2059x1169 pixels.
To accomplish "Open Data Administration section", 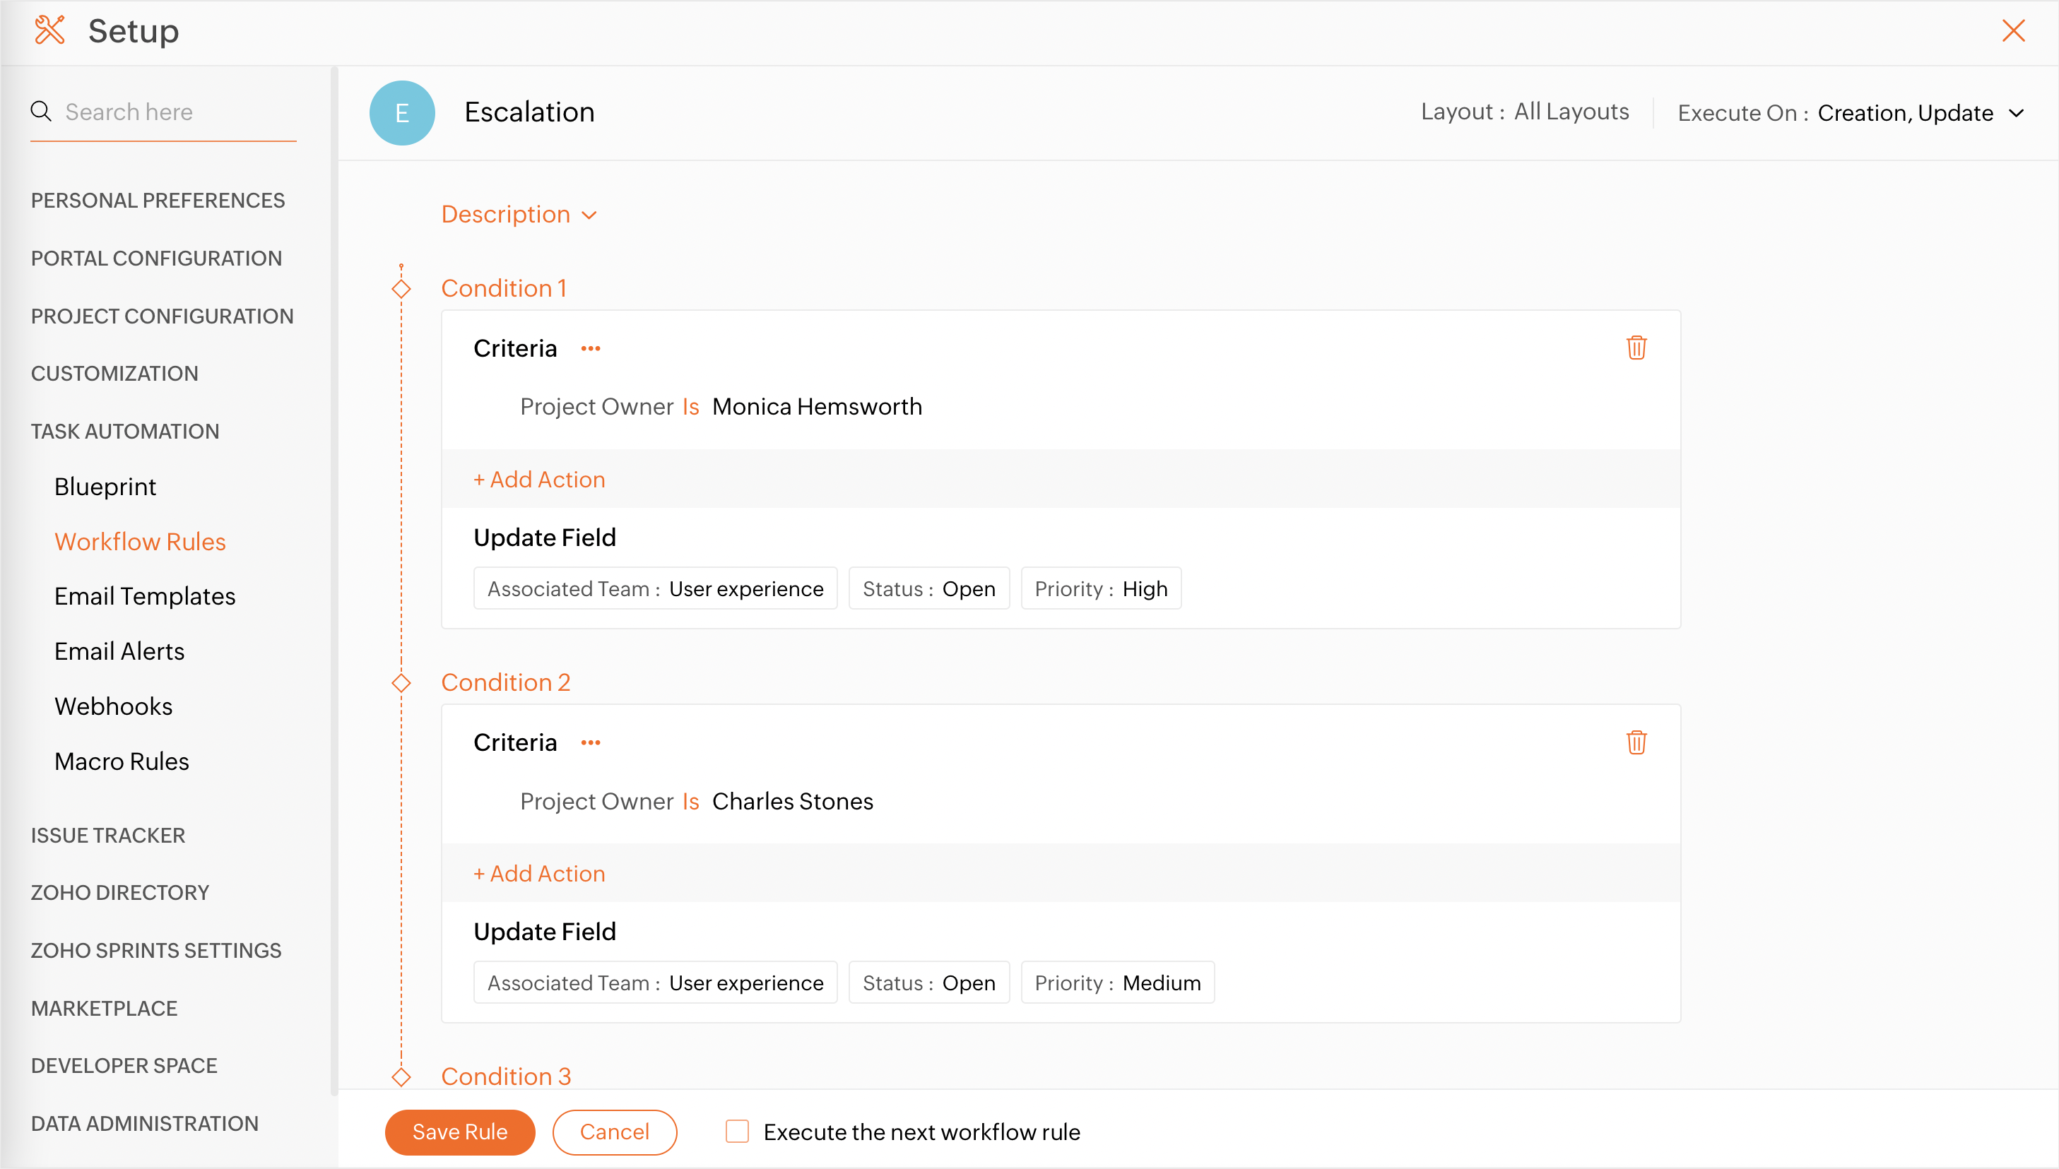I will 145,1123.
